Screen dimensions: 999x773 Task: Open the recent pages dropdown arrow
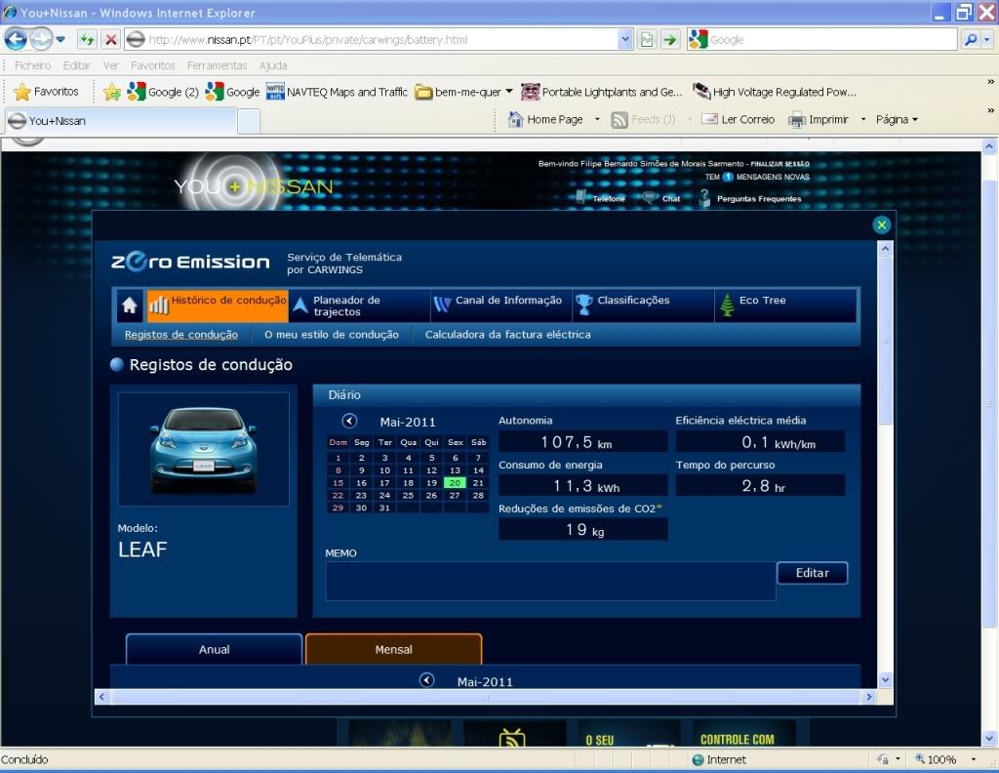click(60, 39)
